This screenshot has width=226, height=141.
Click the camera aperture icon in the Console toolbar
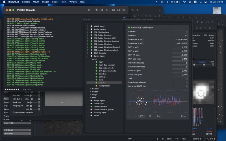pos(102,10)
